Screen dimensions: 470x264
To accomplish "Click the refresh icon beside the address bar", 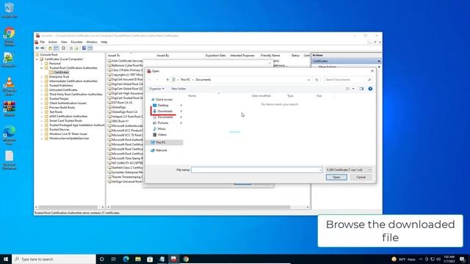I will click(x=317, y=80).
